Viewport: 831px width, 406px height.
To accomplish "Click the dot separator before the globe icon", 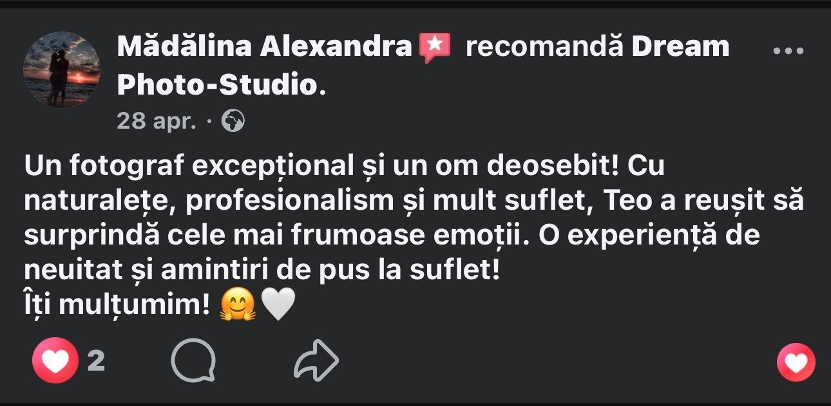I will pos(211,121).
